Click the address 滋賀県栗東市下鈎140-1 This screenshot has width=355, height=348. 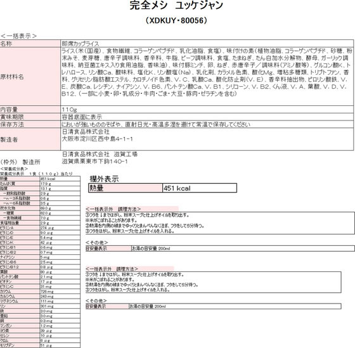tap(94, 162)
